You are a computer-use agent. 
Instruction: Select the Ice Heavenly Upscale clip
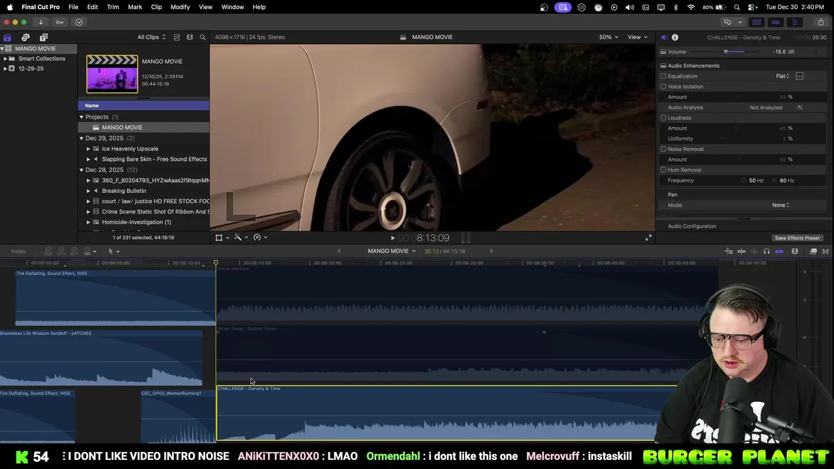[x=130, y=149]
